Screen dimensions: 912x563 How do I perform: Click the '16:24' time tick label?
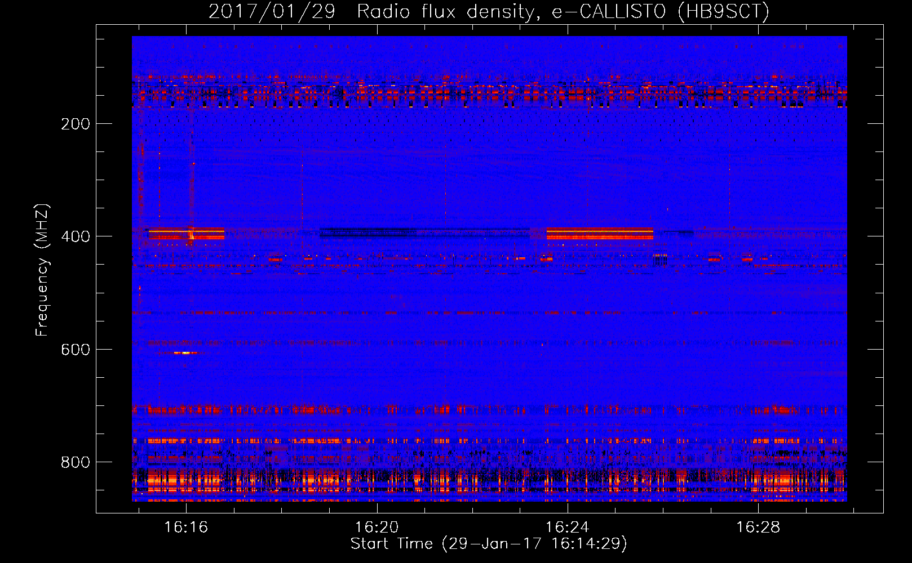[568, 527]
